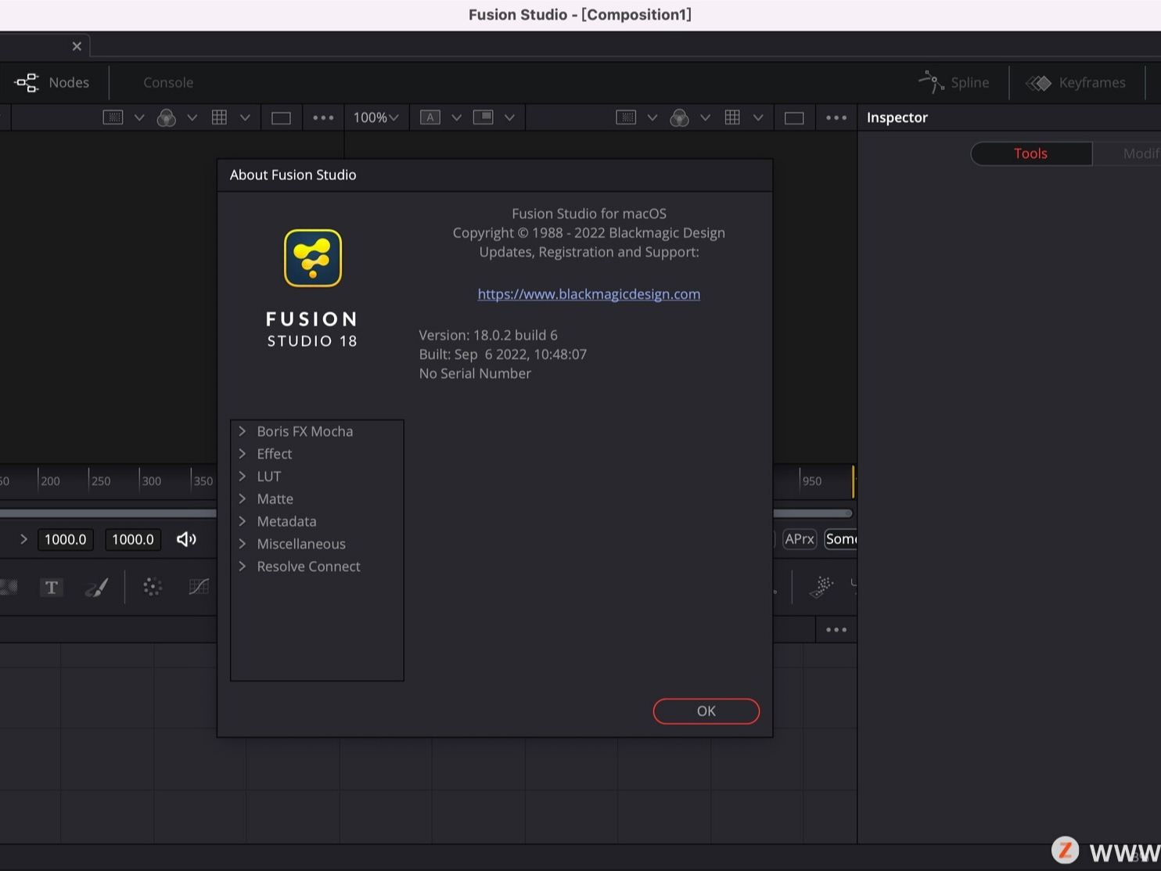Mute audio using the speaker icon
Image resolution: width=1161 pixels, height=871 pixels.
pyautogui.click(x=186, y=539)
